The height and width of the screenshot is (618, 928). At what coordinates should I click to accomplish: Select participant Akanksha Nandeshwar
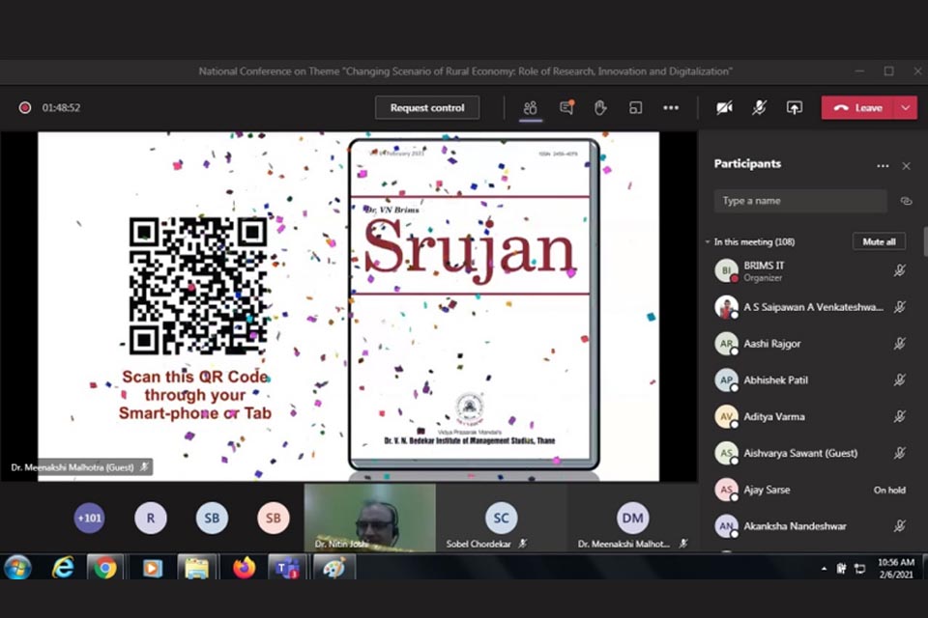coord(810,526)
